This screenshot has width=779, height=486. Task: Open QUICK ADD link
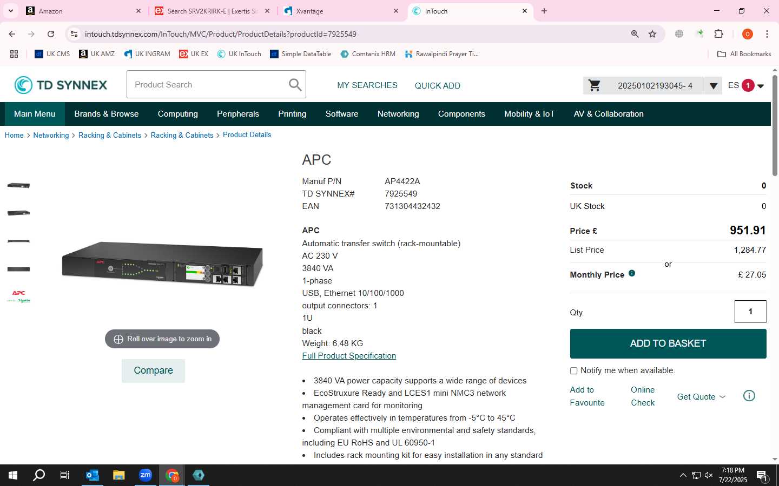(438, 85)
